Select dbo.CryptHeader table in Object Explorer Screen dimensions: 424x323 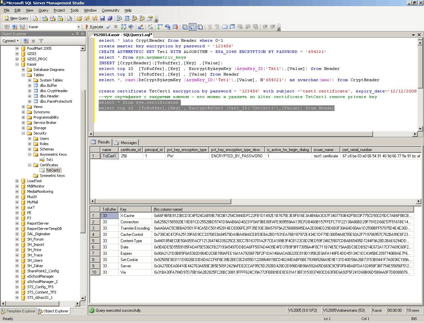coord(54,91)
